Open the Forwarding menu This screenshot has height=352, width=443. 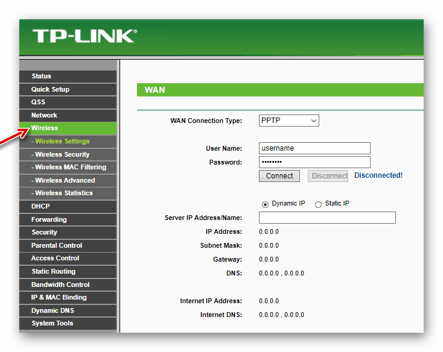[x=68, y=220]
